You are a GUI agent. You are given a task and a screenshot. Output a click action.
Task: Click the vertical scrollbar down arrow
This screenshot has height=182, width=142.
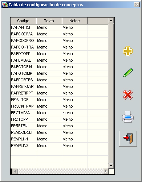pos(111,166)
